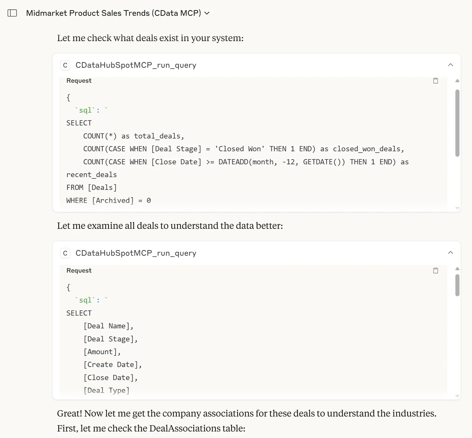The height and width of the screenshot is (438, 472).
Task: Click the Request label on first card
Action: tap(79, 81)
